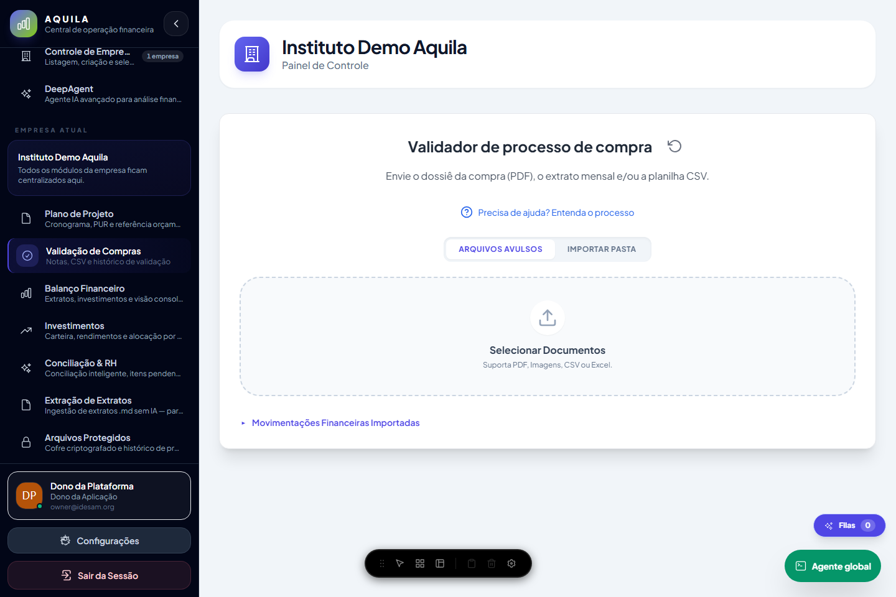
Task: Click the Instituto Demo Aquila company card
Action: click(99, 168)
